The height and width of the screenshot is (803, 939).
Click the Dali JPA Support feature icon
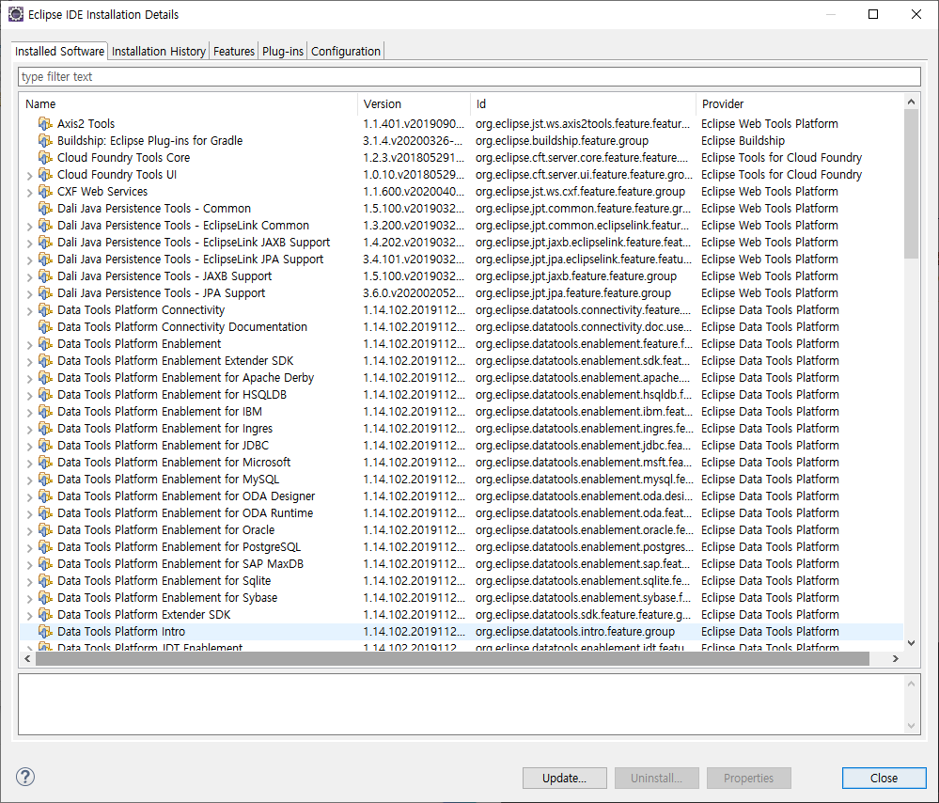[45, 293]
